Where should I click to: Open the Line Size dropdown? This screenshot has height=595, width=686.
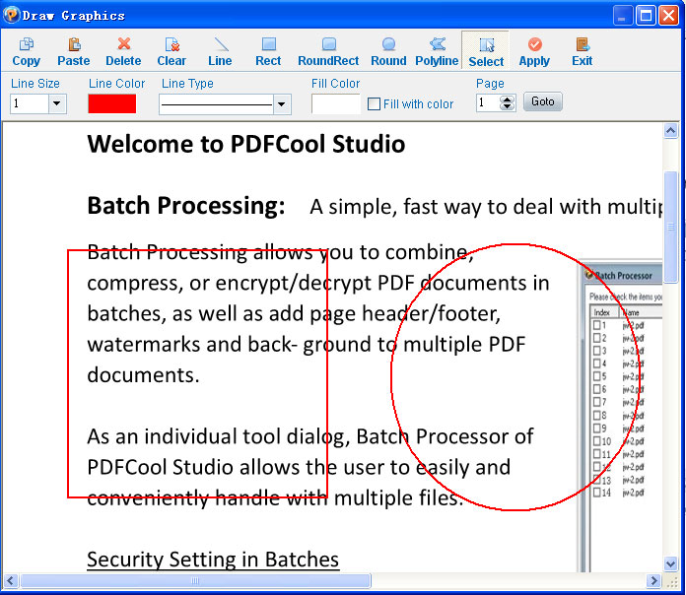57,104
